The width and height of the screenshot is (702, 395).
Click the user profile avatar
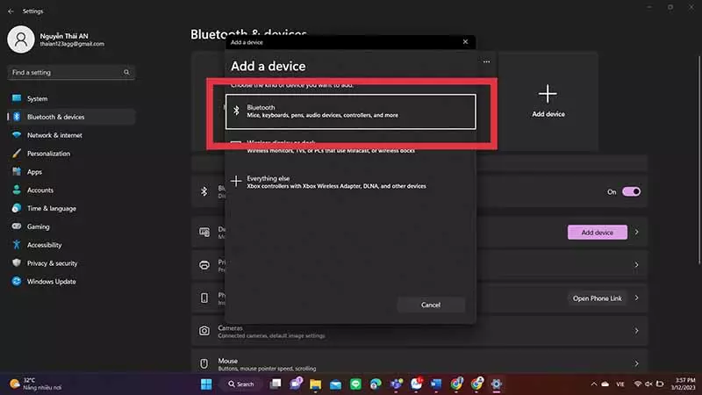(x=20, y=39)
